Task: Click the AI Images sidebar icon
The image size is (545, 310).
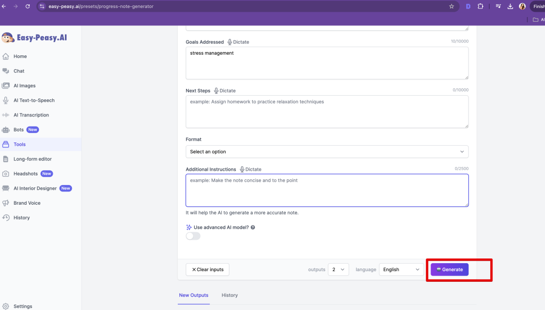Action: [6, 86]
